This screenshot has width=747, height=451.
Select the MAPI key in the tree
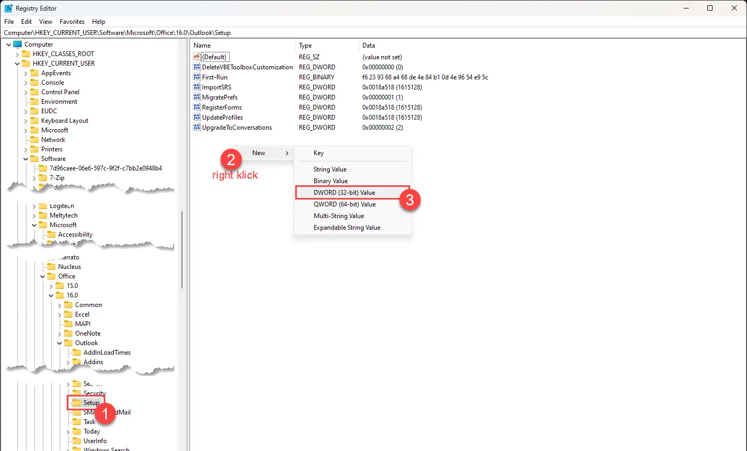83,324
